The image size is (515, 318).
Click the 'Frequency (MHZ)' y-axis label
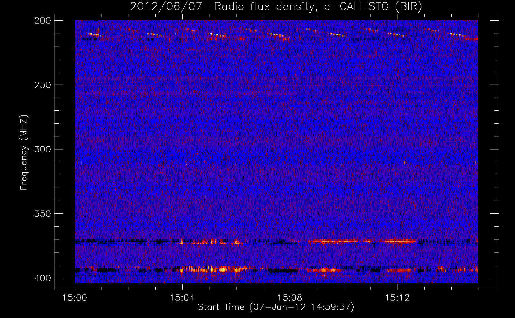(24, 153)
